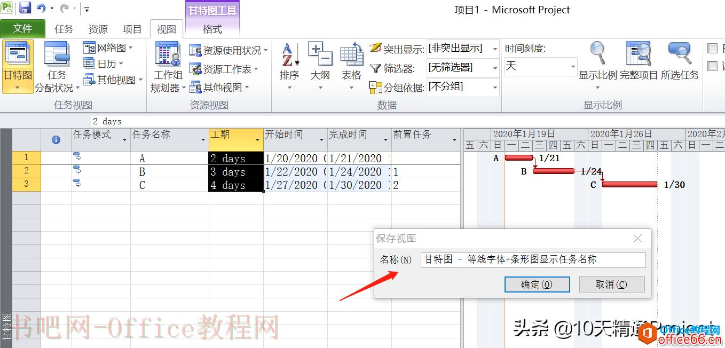The height and width of the screenshot is (348, 725).
Task: Select row header 1
Action: pyautogui.click(x=26, y=158)
